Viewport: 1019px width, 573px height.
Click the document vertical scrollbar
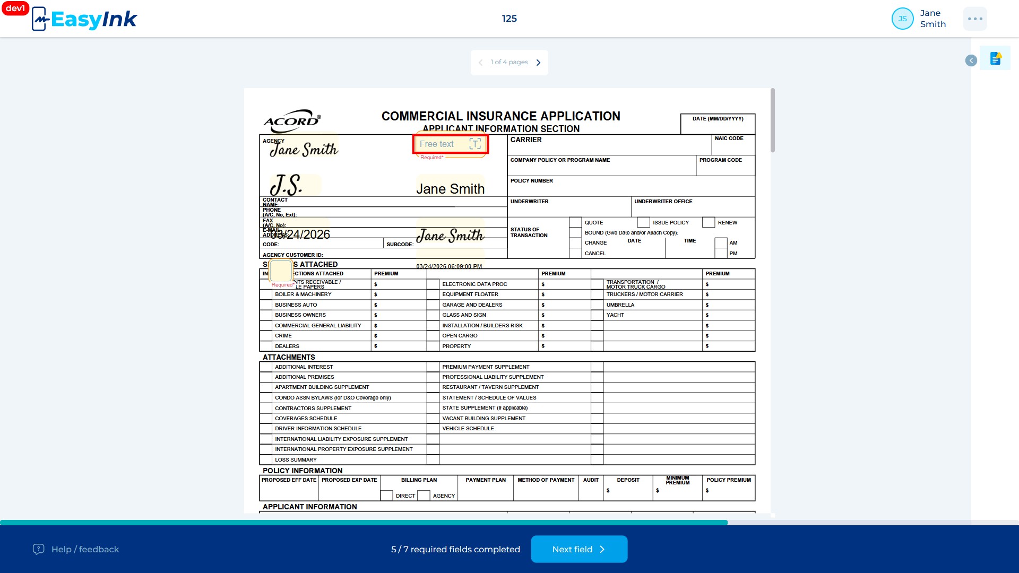tap(773, 121)
